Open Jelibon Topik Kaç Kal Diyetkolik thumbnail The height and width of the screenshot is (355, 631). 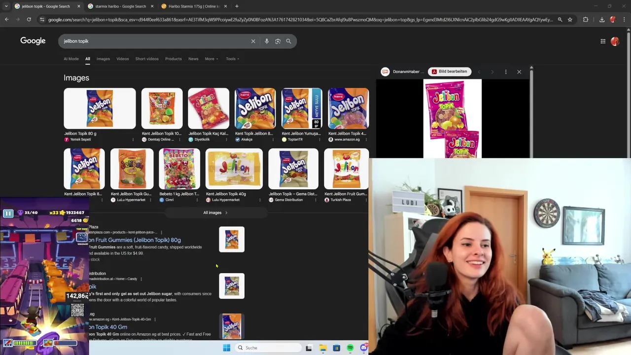[x=209, y=109]
